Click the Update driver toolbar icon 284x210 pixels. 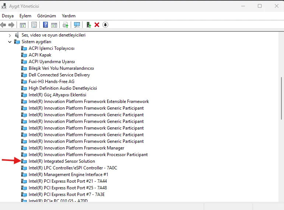tap(66, 25)
